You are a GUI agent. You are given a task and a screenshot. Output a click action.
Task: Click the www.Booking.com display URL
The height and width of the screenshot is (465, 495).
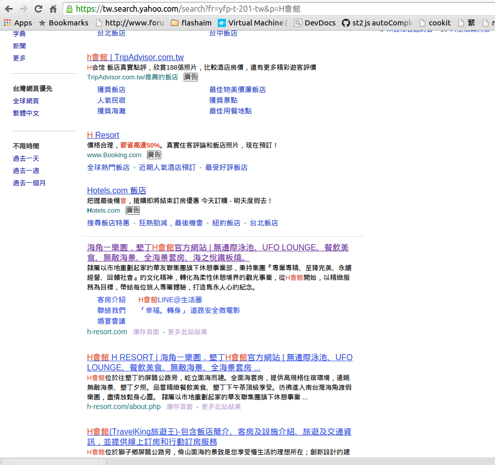(114, 155)
